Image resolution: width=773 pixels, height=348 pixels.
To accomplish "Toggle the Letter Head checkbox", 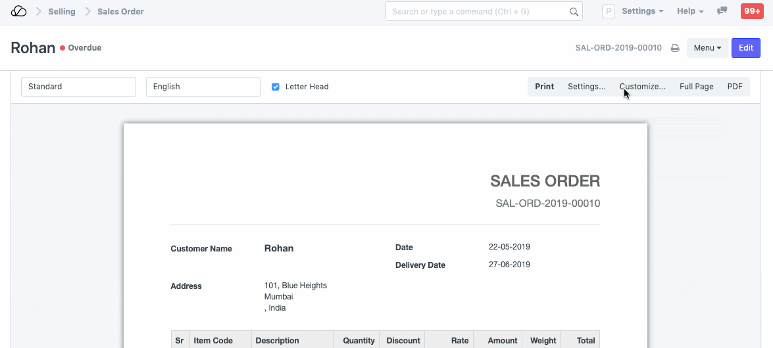I will coord(276,87).
